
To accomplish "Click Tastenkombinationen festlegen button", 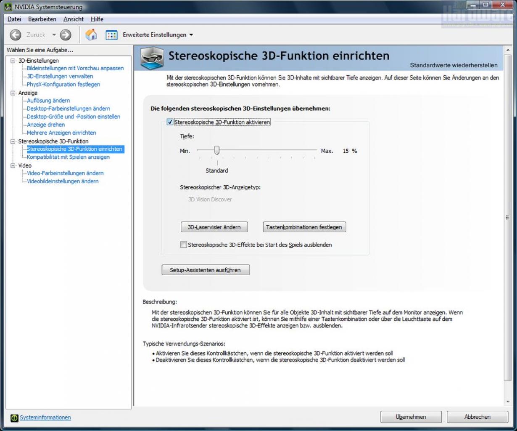I will (x=304, y=227).
